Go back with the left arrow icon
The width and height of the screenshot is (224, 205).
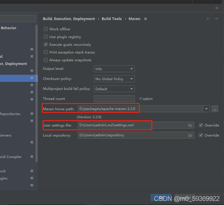pyautogui.click(x=209, y=19)
